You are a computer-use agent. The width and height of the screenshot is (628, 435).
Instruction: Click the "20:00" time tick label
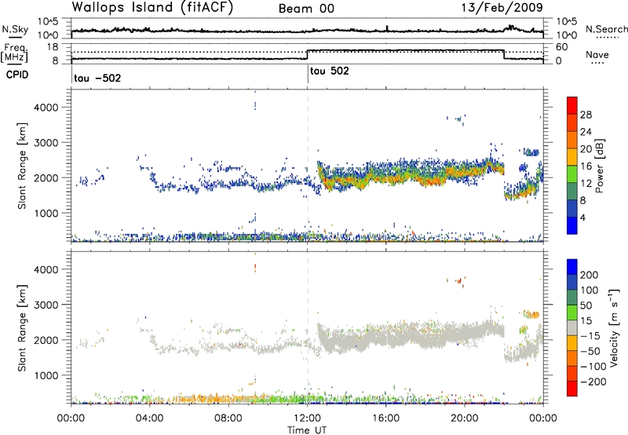pos(464,419)
